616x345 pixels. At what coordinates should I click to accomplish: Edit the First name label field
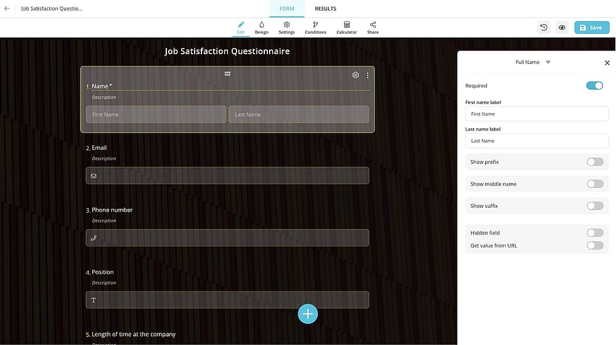click(537, 114)
